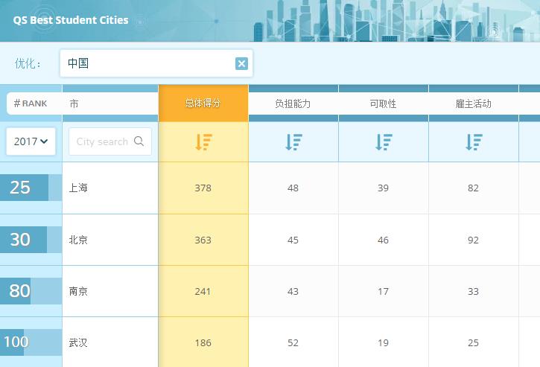The width and height of the screenshot is (540, 367).
Task: Select the 雇主活动 column header
Action: (x=474, y=103)
